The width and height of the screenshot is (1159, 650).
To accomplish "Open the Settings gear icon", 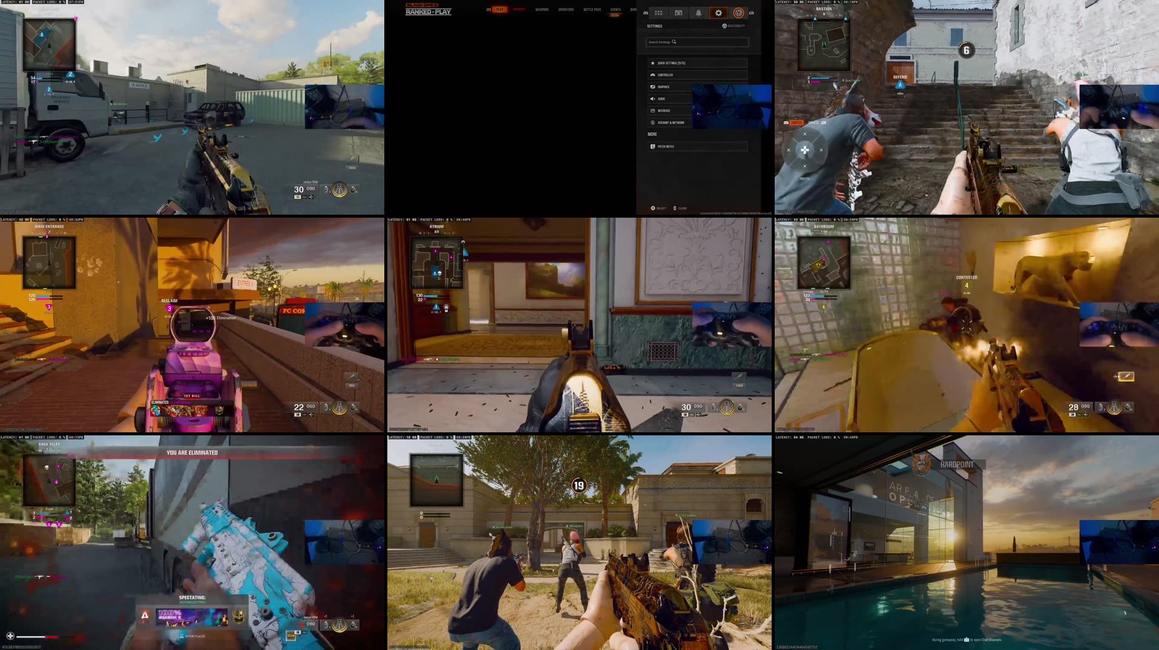I will point(718,13).
